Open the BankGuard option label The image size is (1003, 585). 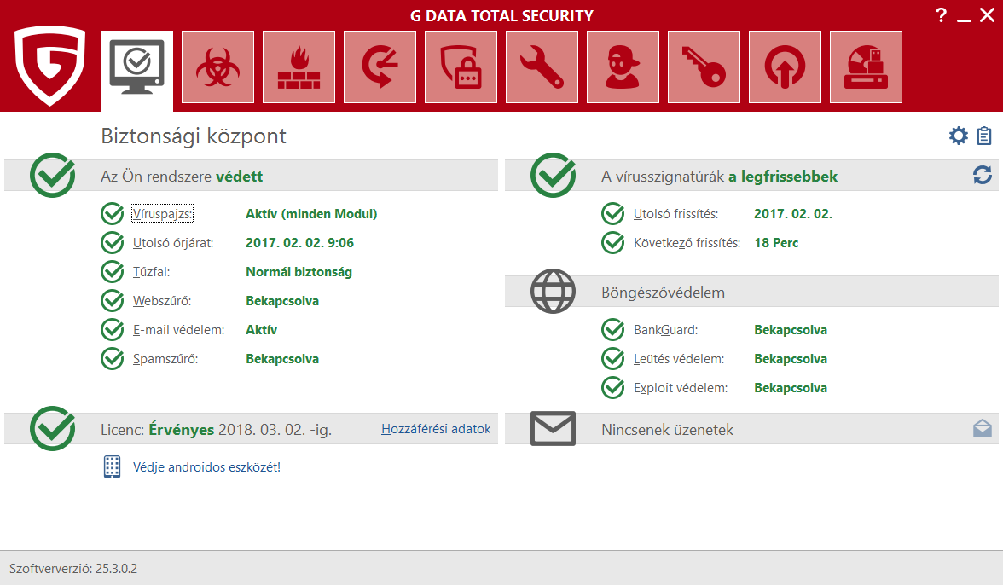666,330
